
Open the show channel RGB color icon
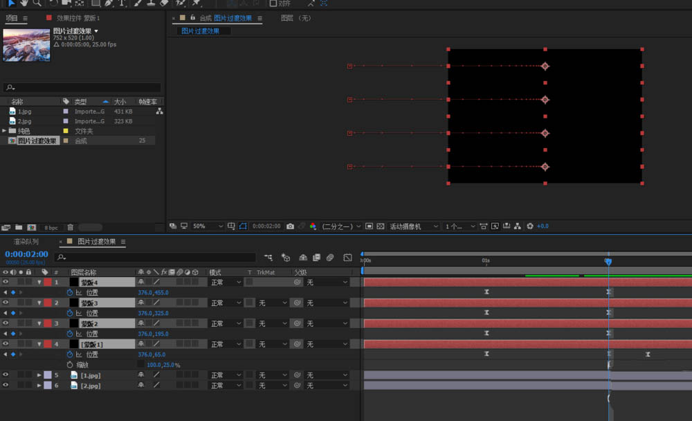click(x=313, y=226)
